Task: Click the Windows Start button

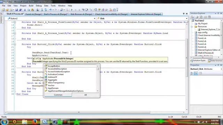Action: click(4, 122)
